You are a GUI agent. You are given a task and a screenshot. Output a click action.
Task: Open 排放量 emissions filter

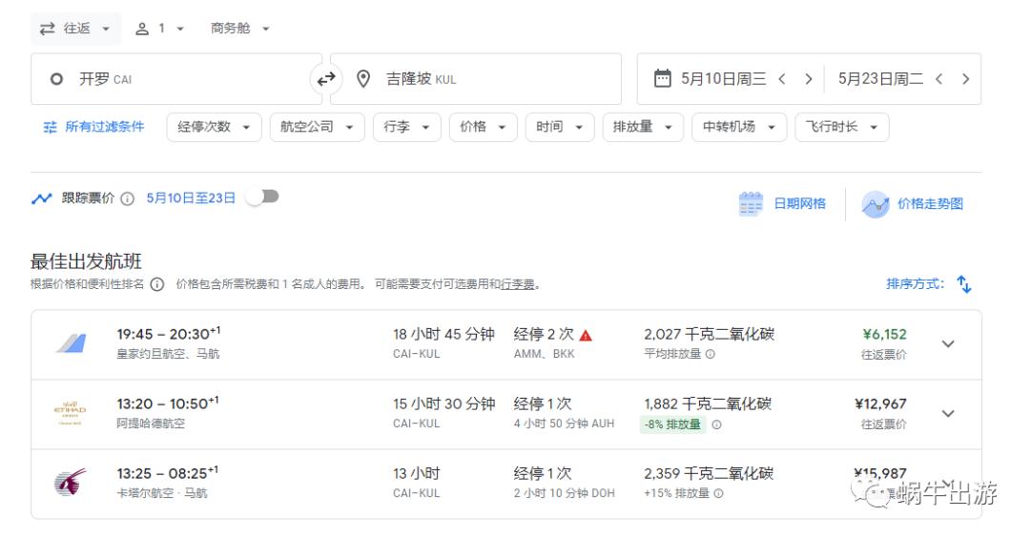[643, 128]
